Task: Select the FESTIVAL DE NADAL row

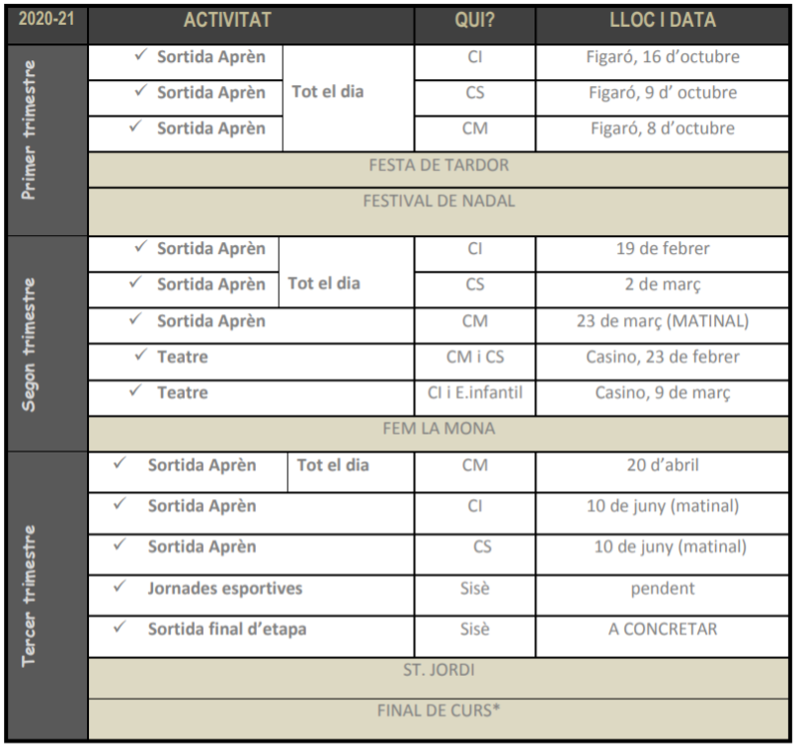Action: coord(439,202)
